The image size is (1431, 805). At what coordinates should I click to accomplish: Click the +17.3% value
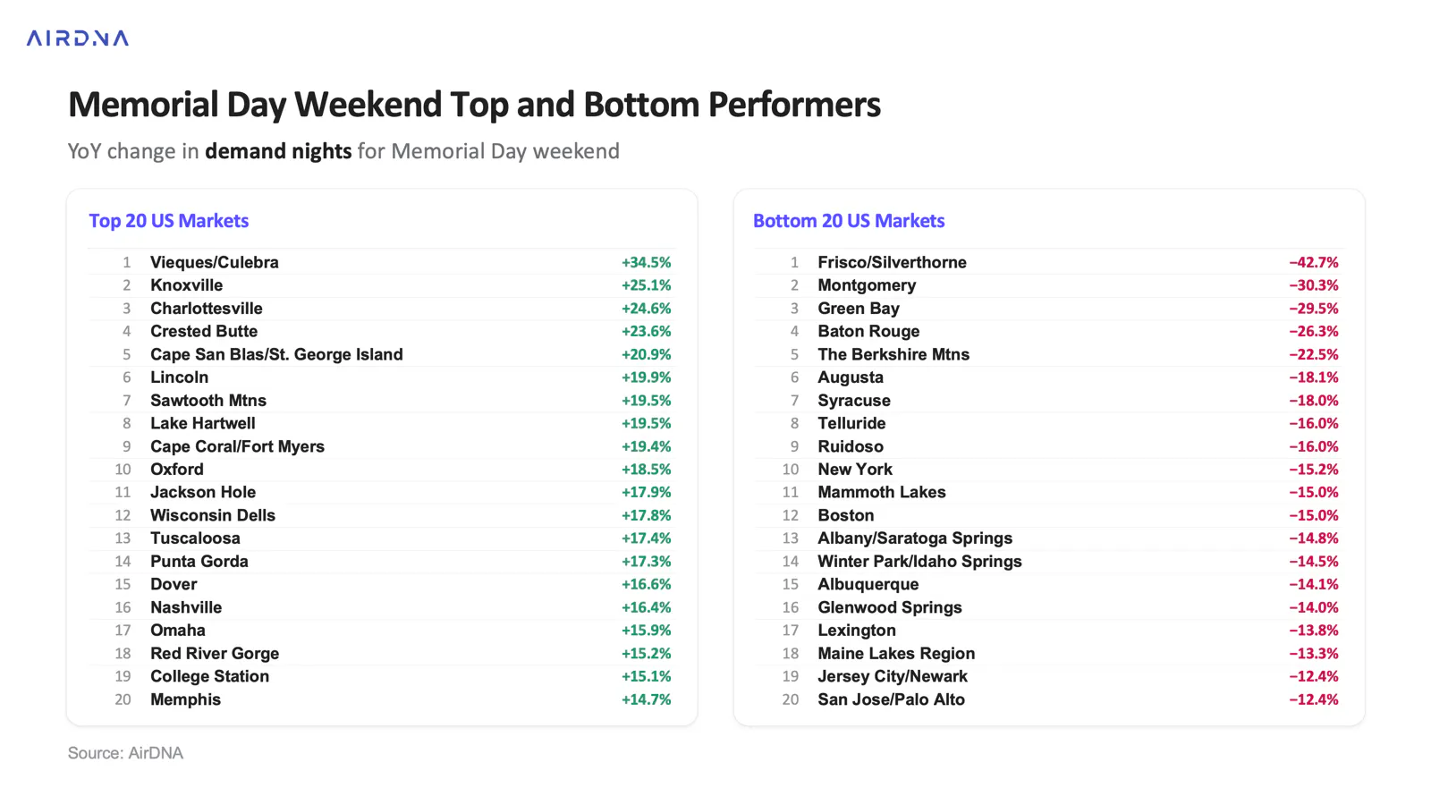click(647, 562)
